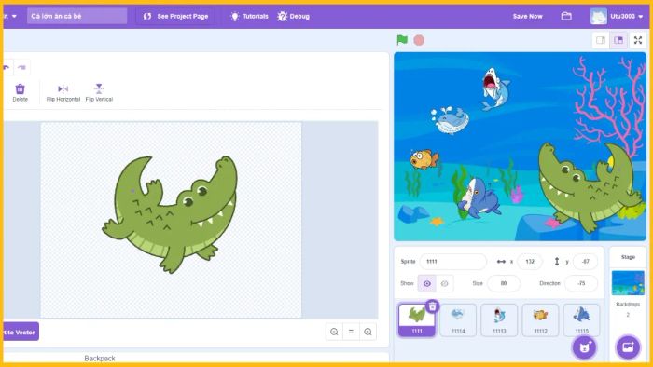Stop the project with red stop button

(x=419, y=40)
